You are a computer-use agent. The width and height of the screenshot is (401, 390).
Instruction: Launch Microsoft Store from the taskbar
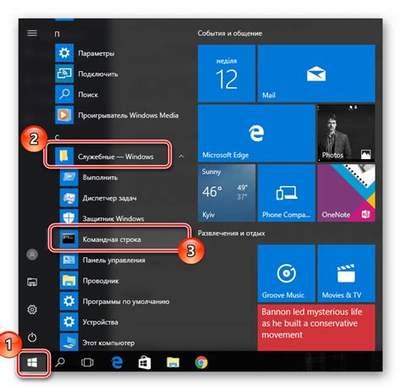145,362
